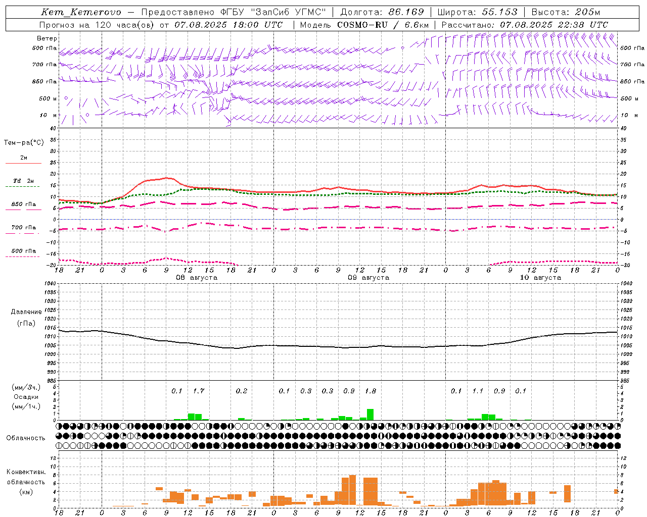This screenshot has height=517, width=647.
Task: Click the station name Kem_Kemerovo in the header
Action: (x=81, y=12)
